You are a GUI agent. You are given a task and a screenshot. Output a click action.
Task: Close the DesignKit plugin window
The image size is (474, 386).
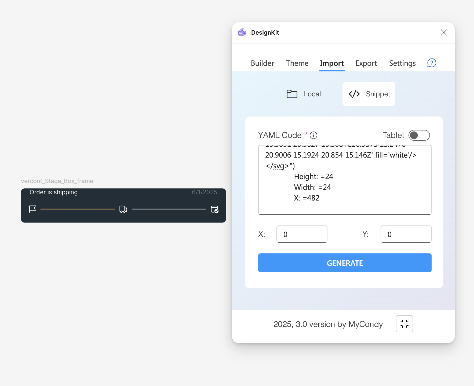pyautogui.click(x=444, y=32)
